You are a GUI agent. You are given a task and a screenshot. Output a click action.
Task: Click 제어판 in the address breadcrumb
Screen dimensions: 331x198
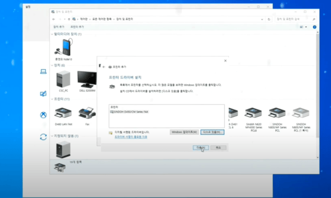click(84, 19)
